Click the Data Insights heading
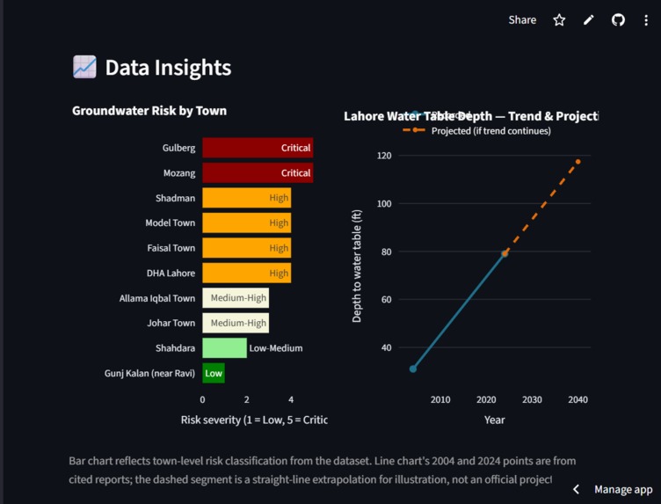Screen dimensions: 661x504 click(x=168, y=68)
